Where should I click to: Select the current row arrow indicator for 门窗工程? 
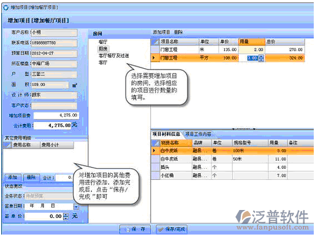[x=154, y=58]
